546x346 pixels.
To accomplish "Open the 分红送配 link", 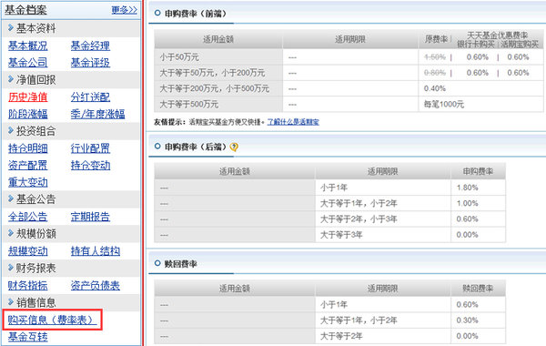I will coord(90,97).
